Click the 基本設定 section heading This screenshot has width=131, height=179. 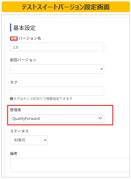24,28
